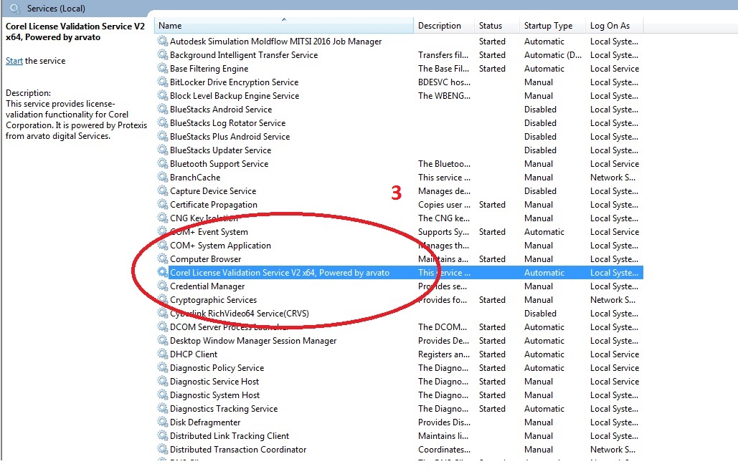
Task: Click the gear icon beside Block Level Backup Engine
Action: 162,95
